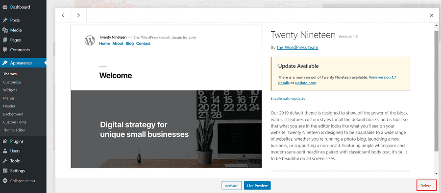Click the Welcome heading in preview
The width and height of the screenshot is (441, 193).
(116, 76)
